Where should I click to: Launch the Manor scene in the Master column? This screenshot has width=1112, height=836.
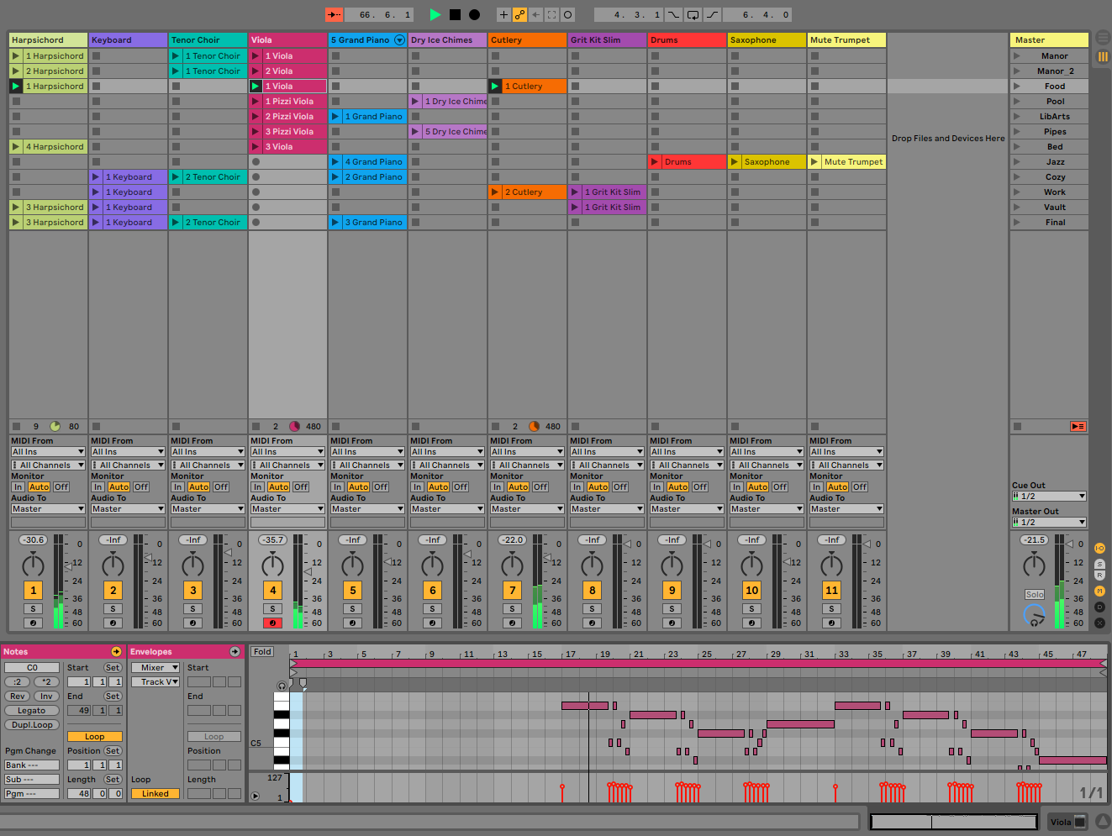point(1017,55)
